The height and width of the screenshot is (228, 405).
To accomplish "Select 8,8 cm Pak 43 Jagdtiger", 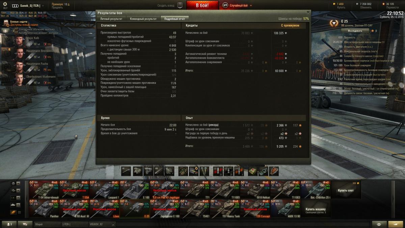I will coord(165,190).
